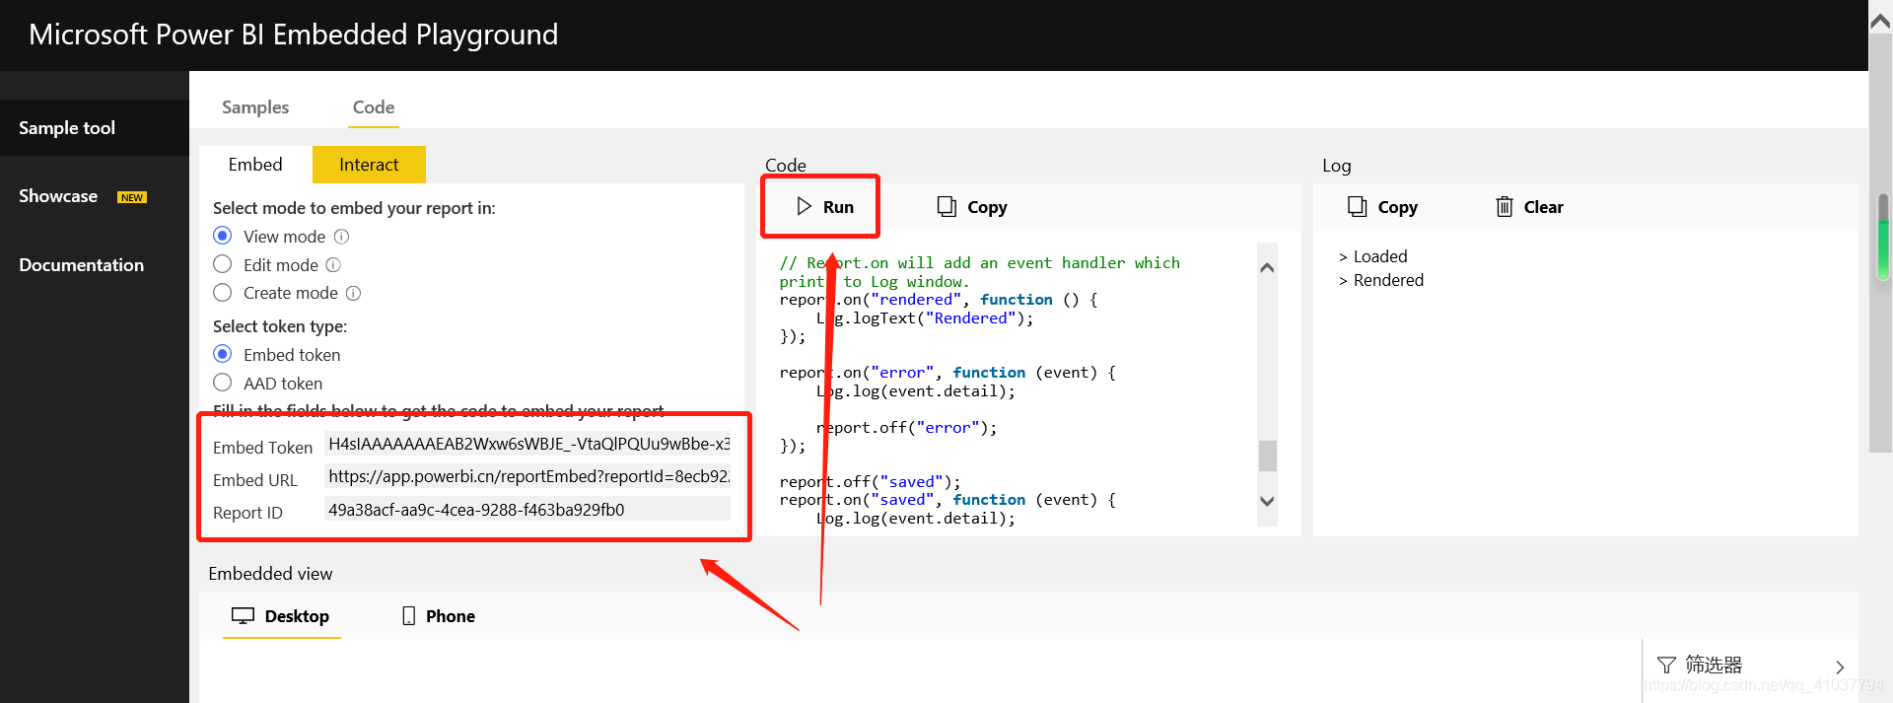Click the code editor scrollbar thumb
This screenshot has height=703, width=1893.
click(x=1268, y=456)
